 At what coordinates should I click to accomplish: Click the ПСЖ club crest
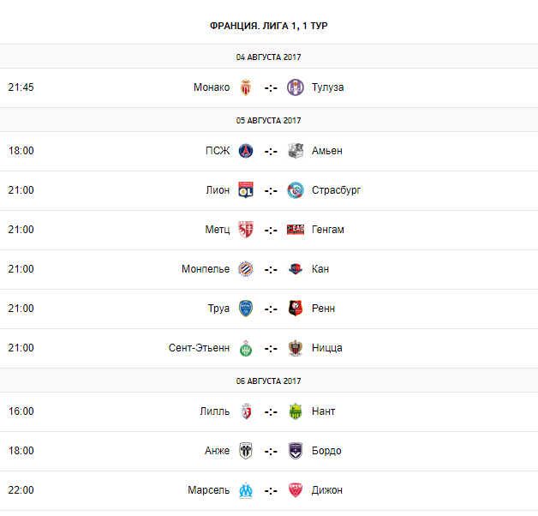point(246,151)
